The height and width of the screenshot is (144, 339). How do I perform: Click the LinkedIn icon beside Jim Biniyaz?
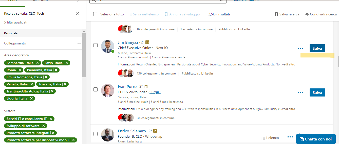pos(147,42)
